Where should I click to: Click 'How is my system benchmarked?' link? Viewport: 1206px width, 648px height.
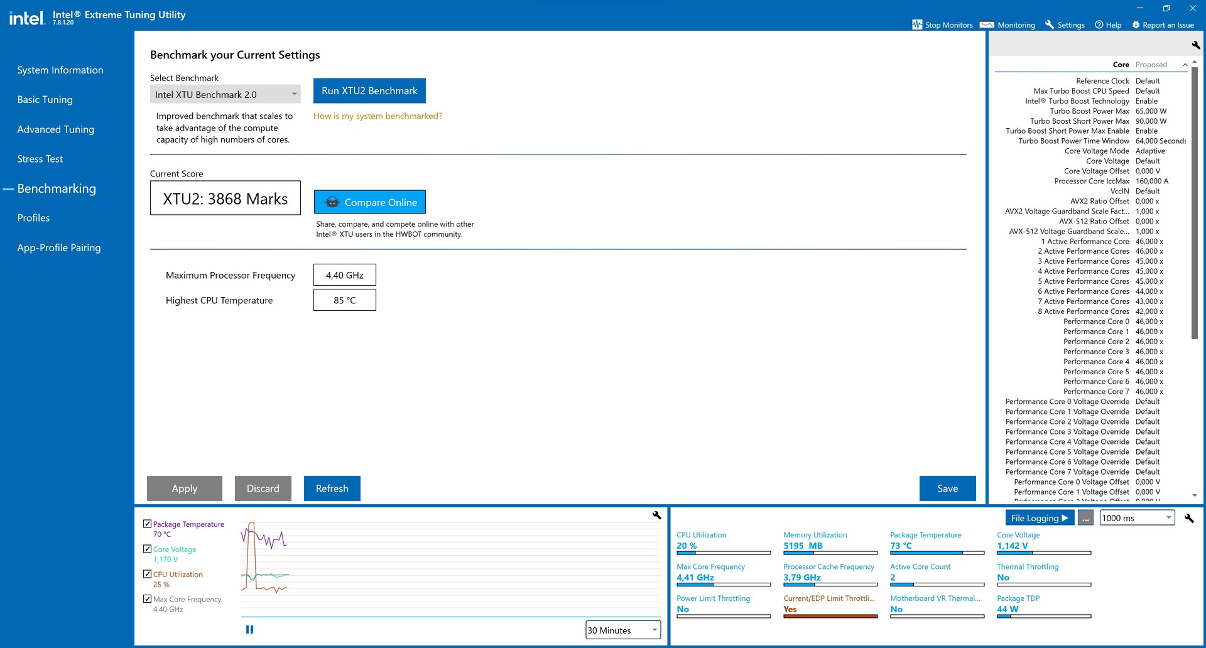pos(378,116)
